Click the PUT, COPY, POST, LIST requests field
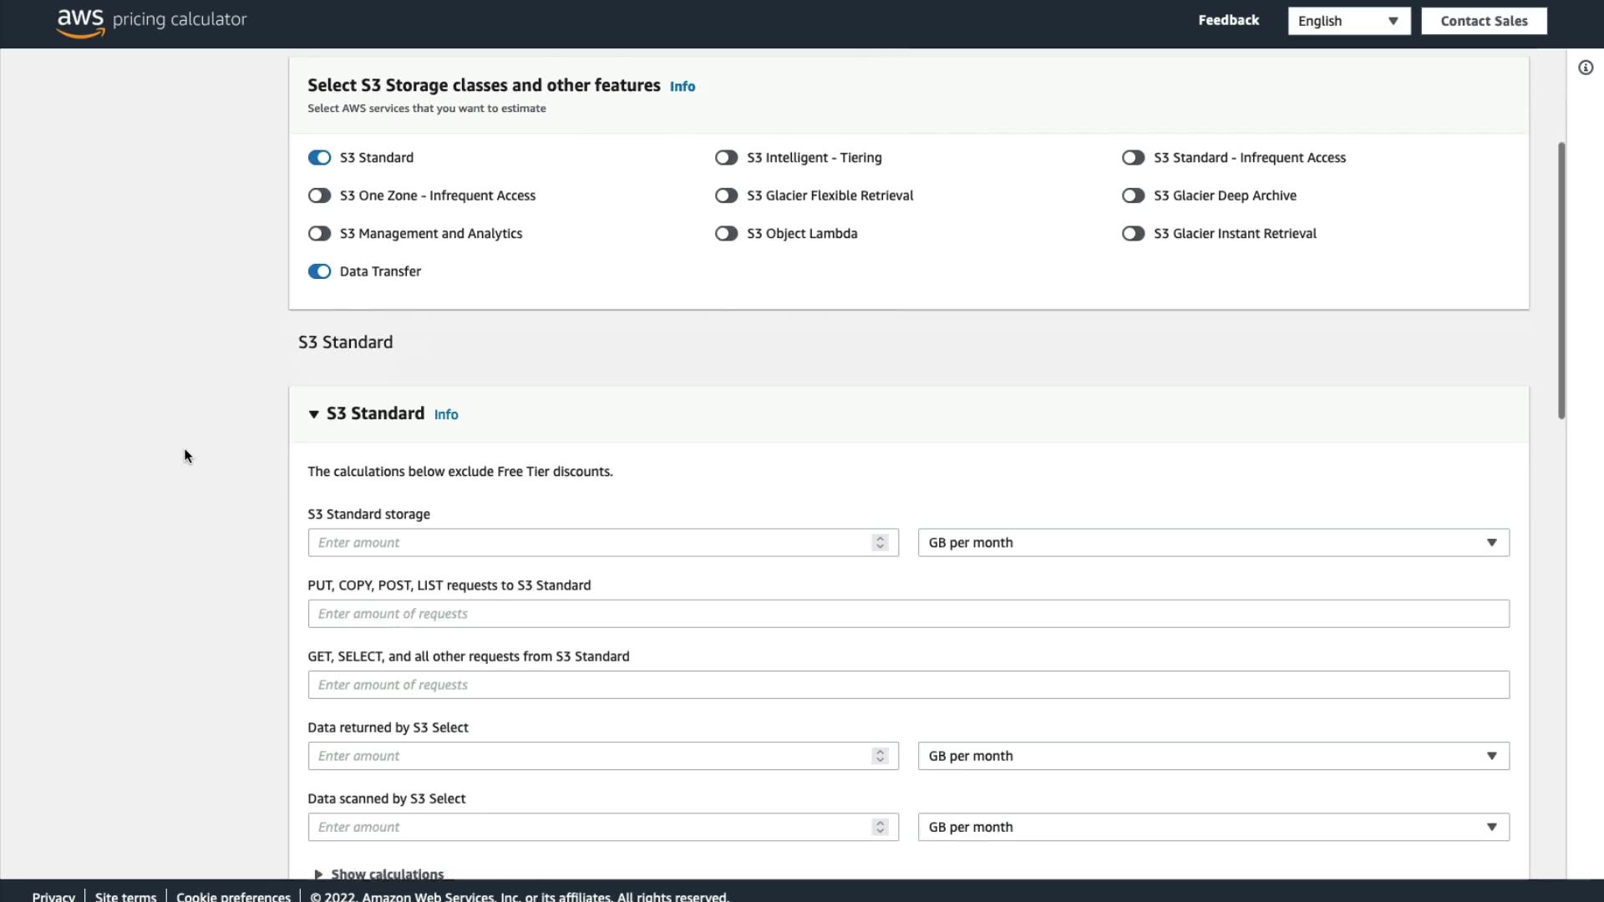The height and width of the screenshot is (902, 1604). click(x=908, y=614)
